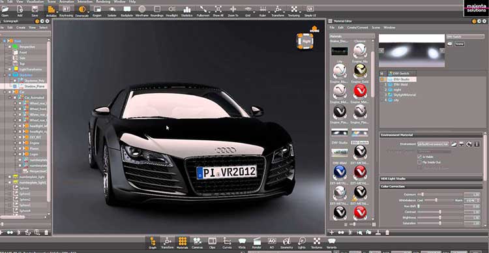The width and height of the screenshot is (489, 253).
Task: Click the Zoom To toolbar icon
Action: coord(233,9)
